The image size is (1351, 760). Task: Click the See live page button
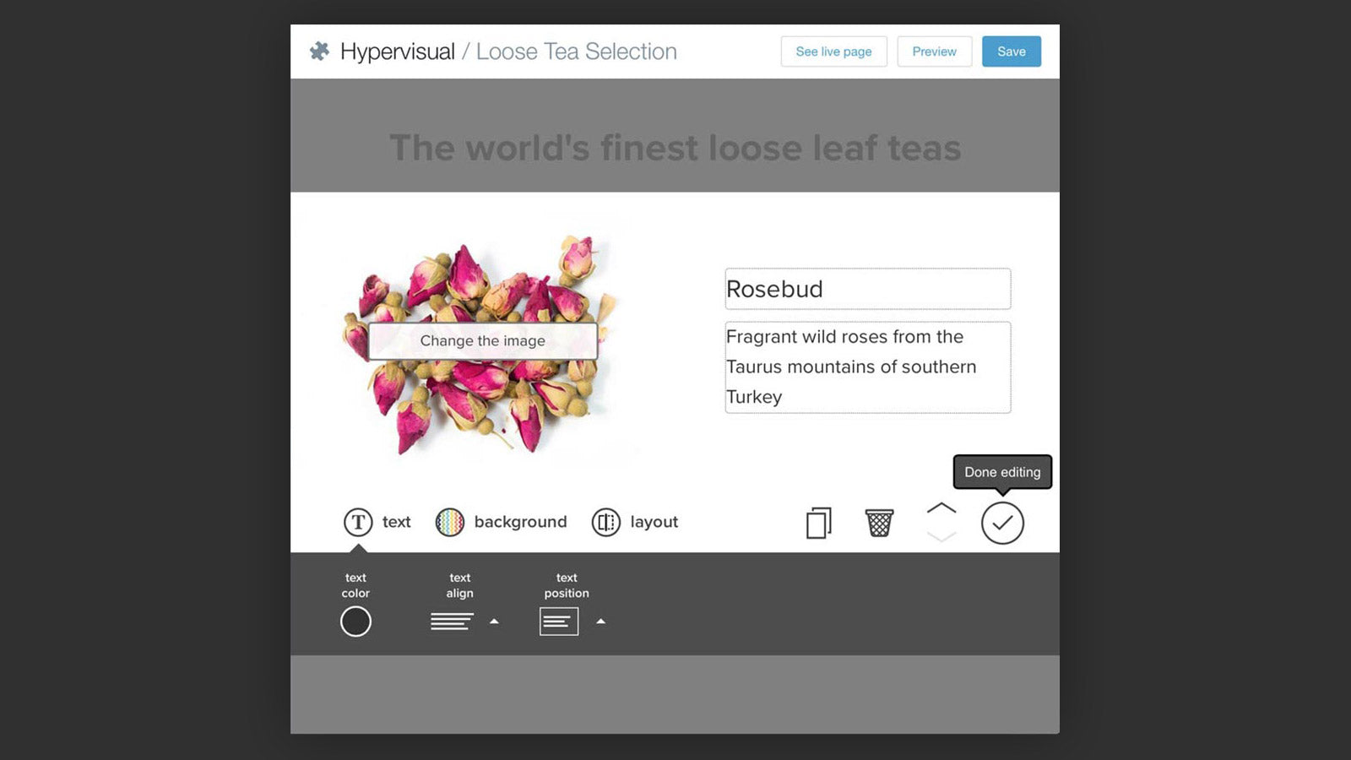(x=833, y=52)
